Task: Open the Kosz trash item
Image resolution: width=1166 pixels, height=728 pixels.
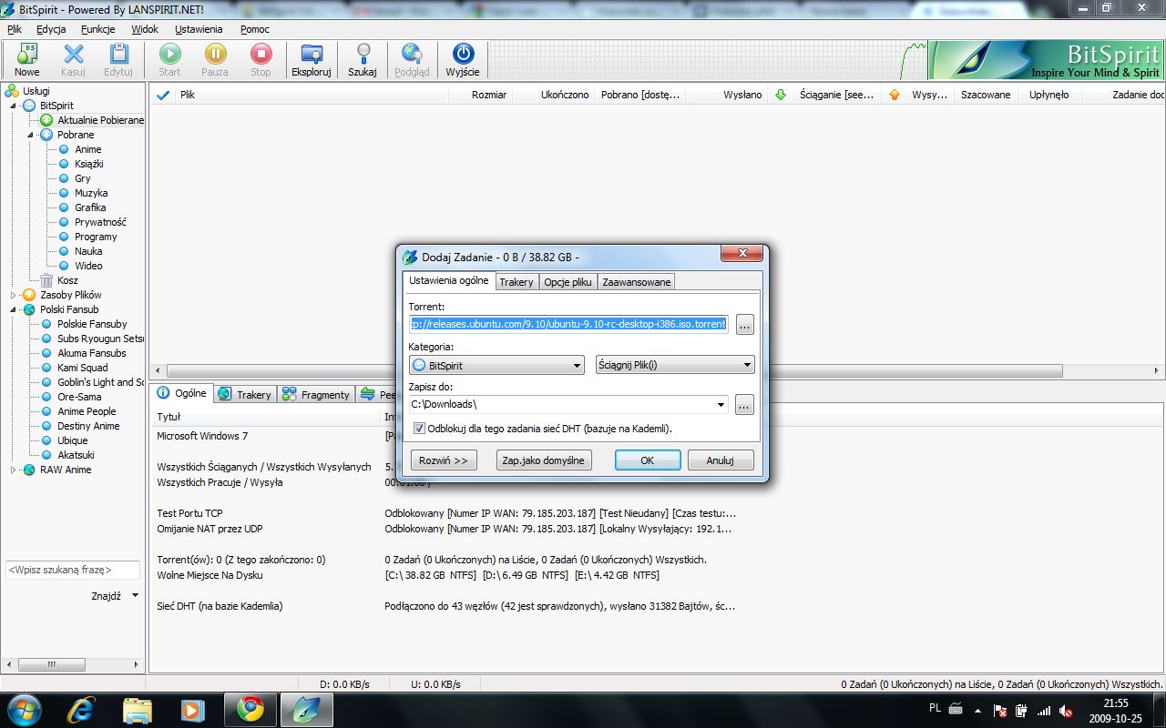Action: (x=67, y=280)
